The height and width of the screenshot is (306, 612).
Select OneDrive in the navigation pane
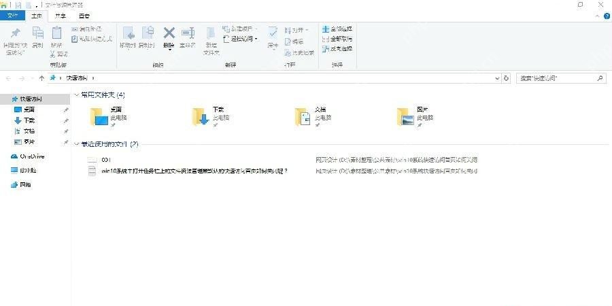[x=28, y=156]
